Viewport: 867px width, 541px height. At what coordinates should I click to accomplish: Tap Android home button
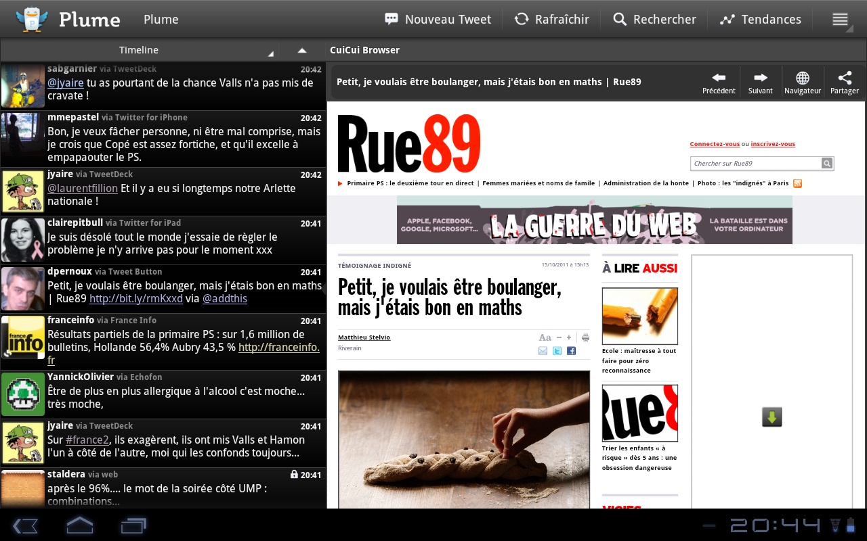click(x=80, y=525)
